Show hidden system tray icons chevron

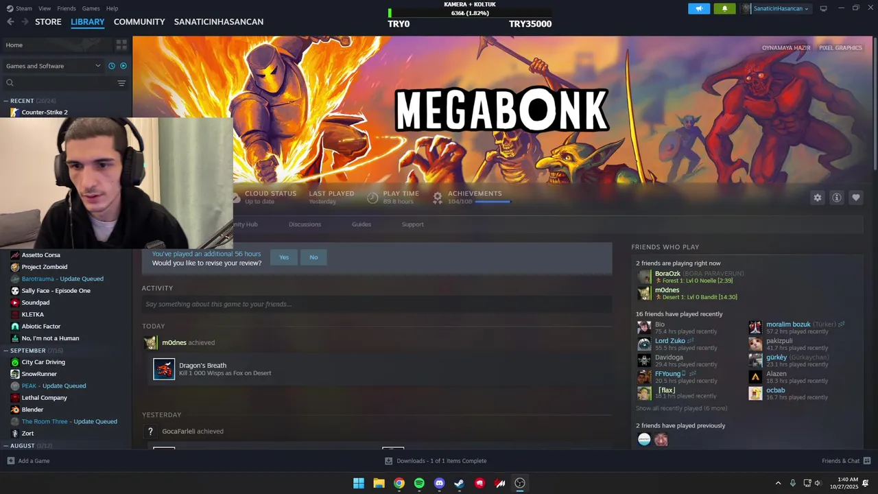pyautogui.click(x=778, y=483)
